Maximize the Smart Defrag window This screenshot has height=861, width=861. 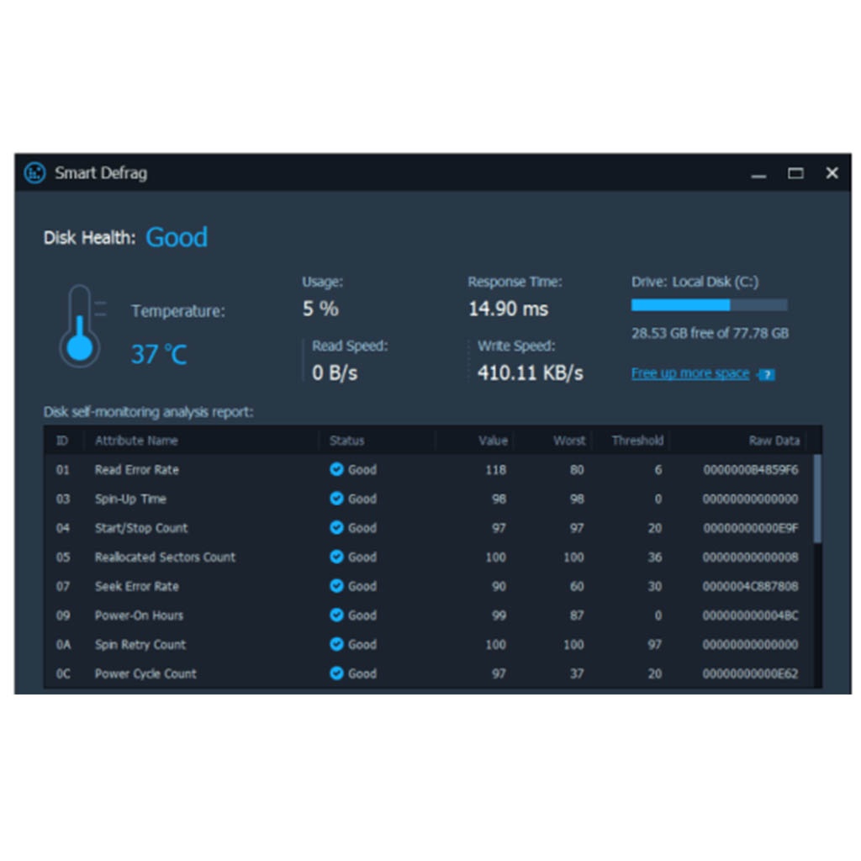pyautogui.click(x=795, y=173)
